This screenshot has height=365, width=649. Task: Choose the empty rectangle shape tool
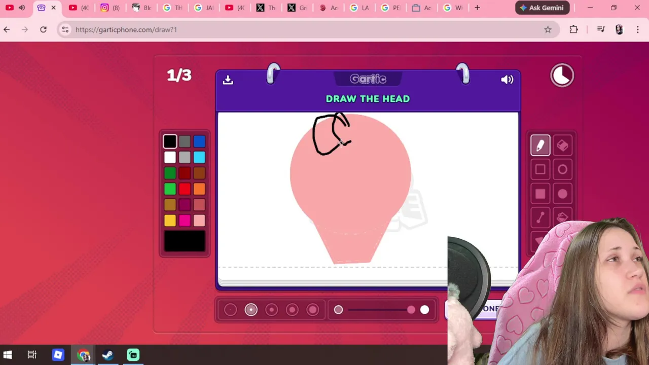click(540, 170)
